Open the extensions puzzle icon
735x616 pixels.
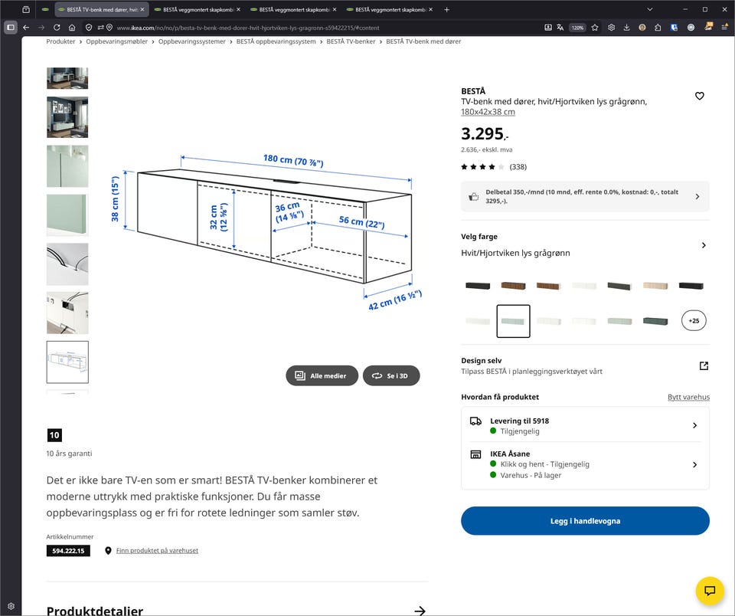pyautogui.click(x=658, y=28)
